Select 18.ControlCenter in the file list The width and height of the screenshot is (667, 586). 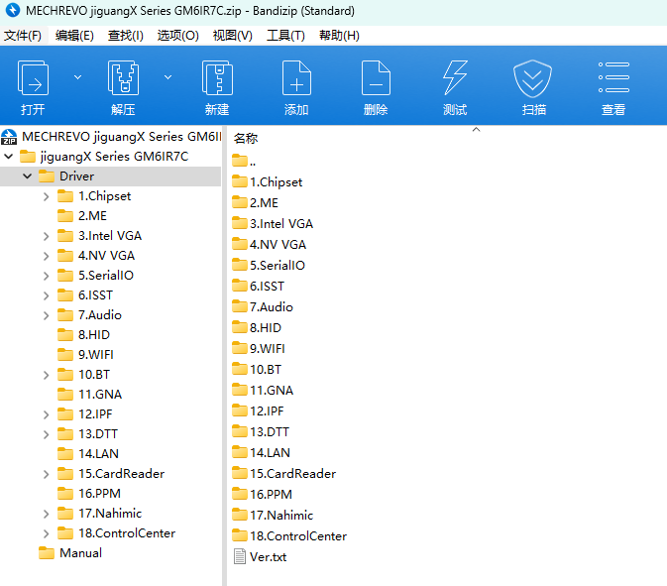[289, 536]
